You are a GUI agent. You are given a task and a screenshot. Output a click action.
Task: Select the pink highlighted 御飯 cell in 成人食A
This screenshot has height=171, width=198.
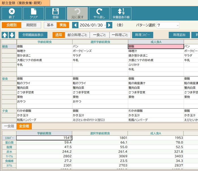coord(156,47)
